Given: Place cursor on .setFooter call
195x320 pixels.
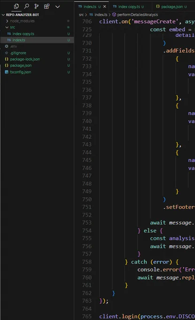Looking at the screenshot, I should pyautogui.click(x=179, y=207).
